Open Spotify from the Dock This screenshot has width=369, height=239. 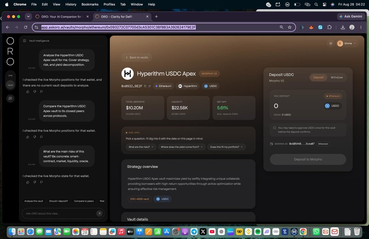click(x=258, y=232)
